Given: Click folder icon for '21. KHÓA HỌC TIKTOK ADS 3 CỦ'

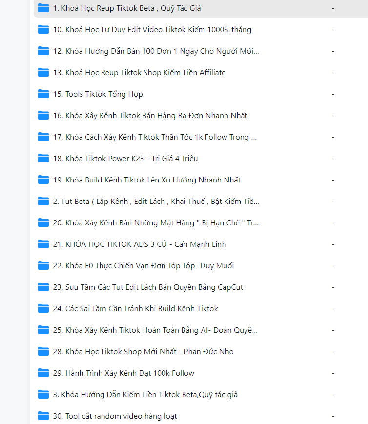Looking at the screenshot, I should coord(43,244).
